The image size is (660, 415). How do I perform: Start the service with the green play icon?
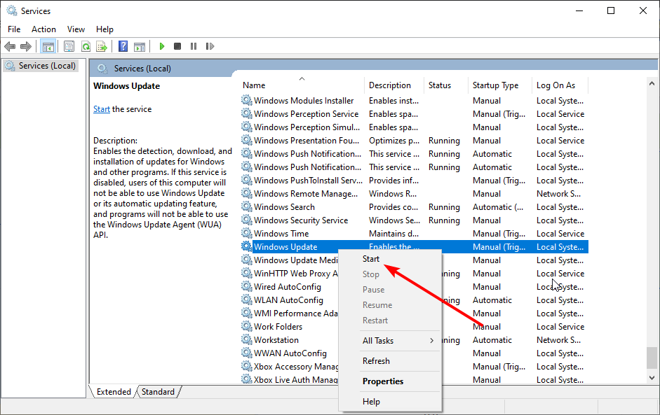[x=161, y=46]
